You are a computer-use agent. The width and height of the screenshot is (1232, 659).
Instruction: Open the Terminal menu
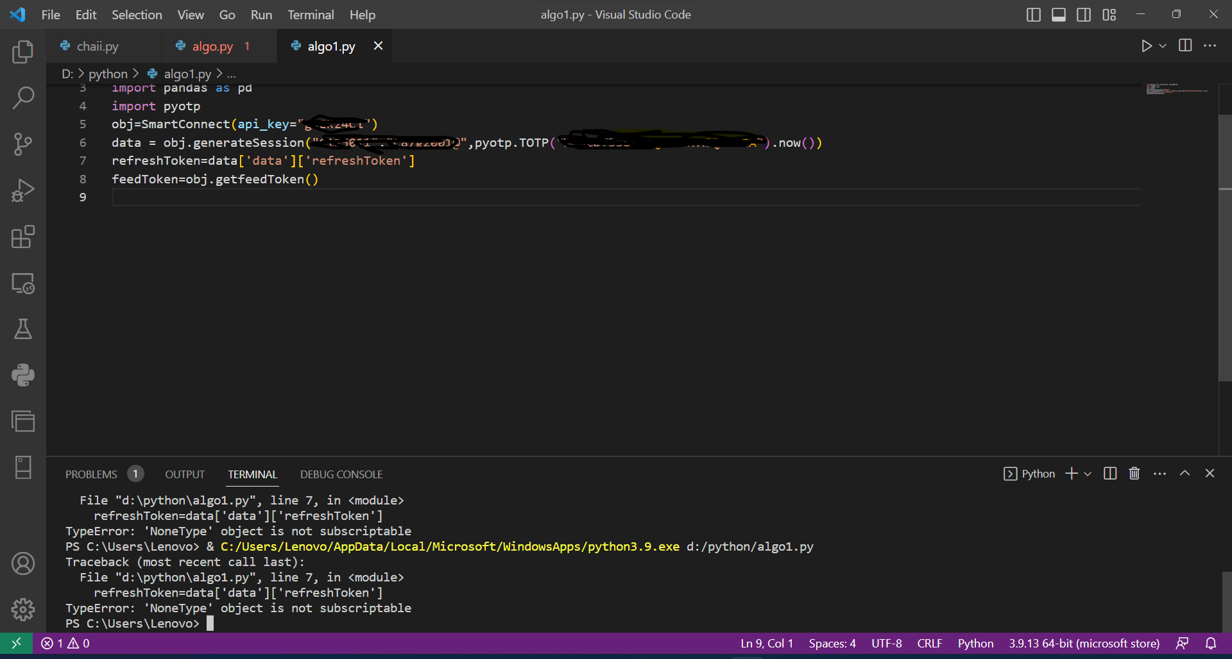coord(311,15)
